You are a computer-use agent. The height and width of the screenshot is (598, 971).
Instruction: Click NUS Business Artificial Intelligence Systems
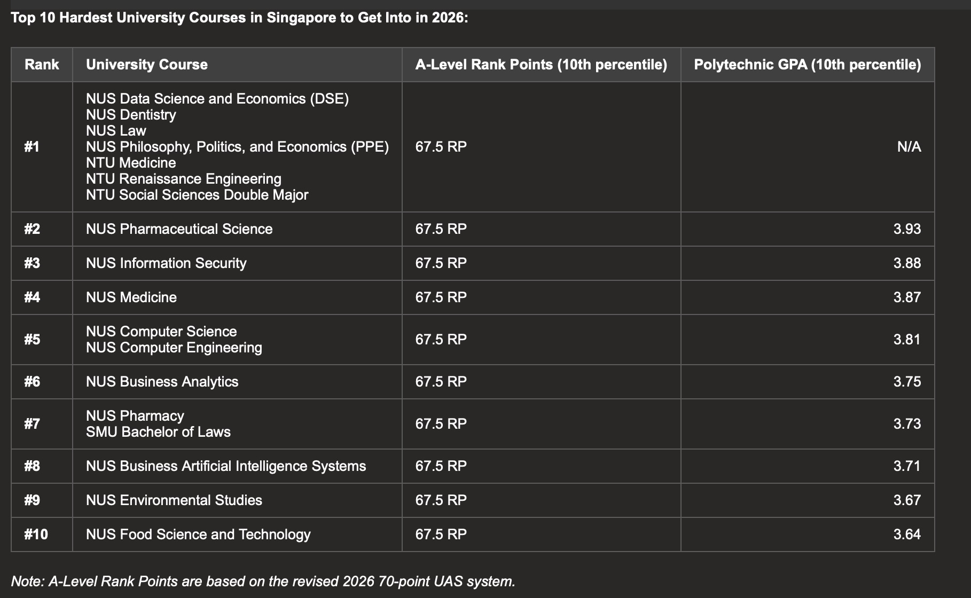click(226, 466)
